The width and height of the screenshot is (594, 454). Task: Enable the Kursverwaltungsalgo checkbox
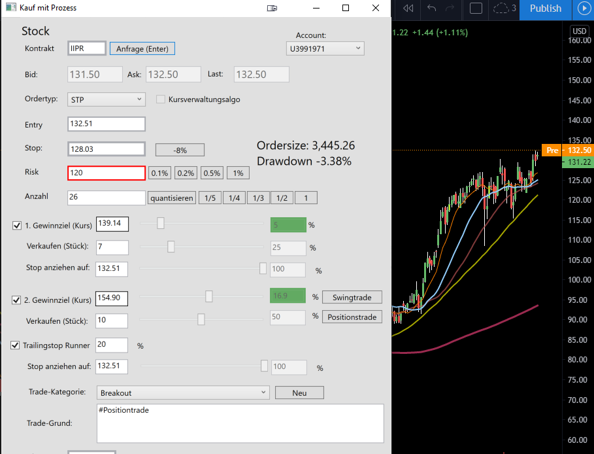[161, 99]
